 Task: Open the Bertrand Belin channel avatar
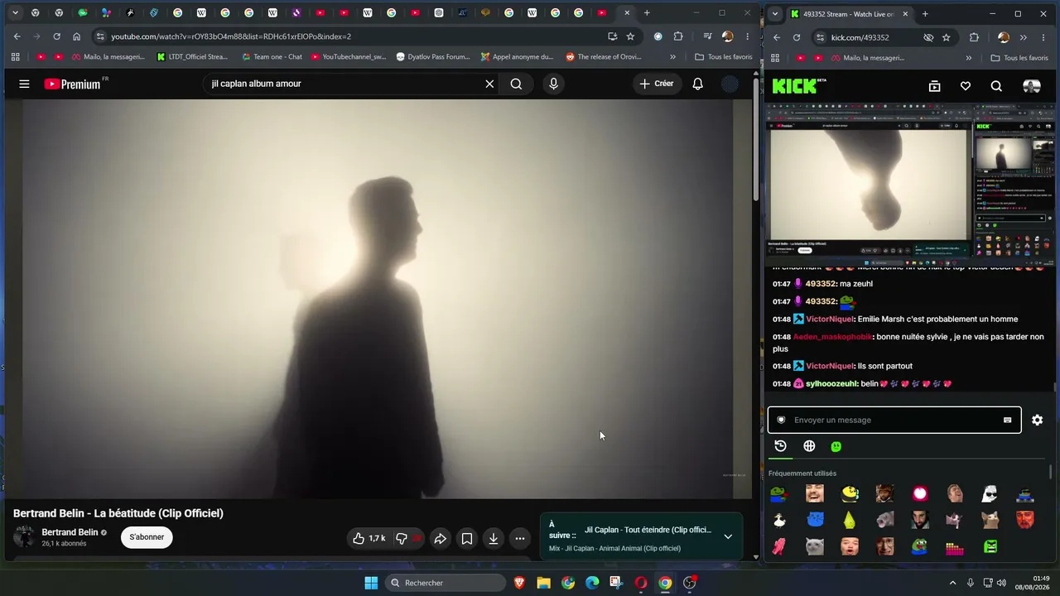[24, 537]
